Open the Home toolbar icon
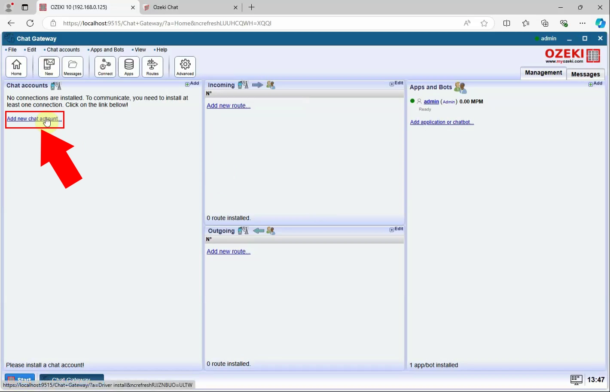The image size is (610, 392). coord(16,67)
